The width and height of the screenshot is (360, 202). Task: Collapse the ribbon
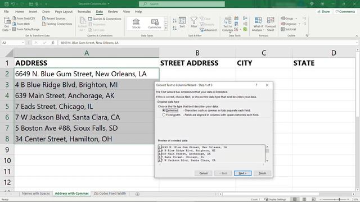pyautogui.click(x=357, y=36)
